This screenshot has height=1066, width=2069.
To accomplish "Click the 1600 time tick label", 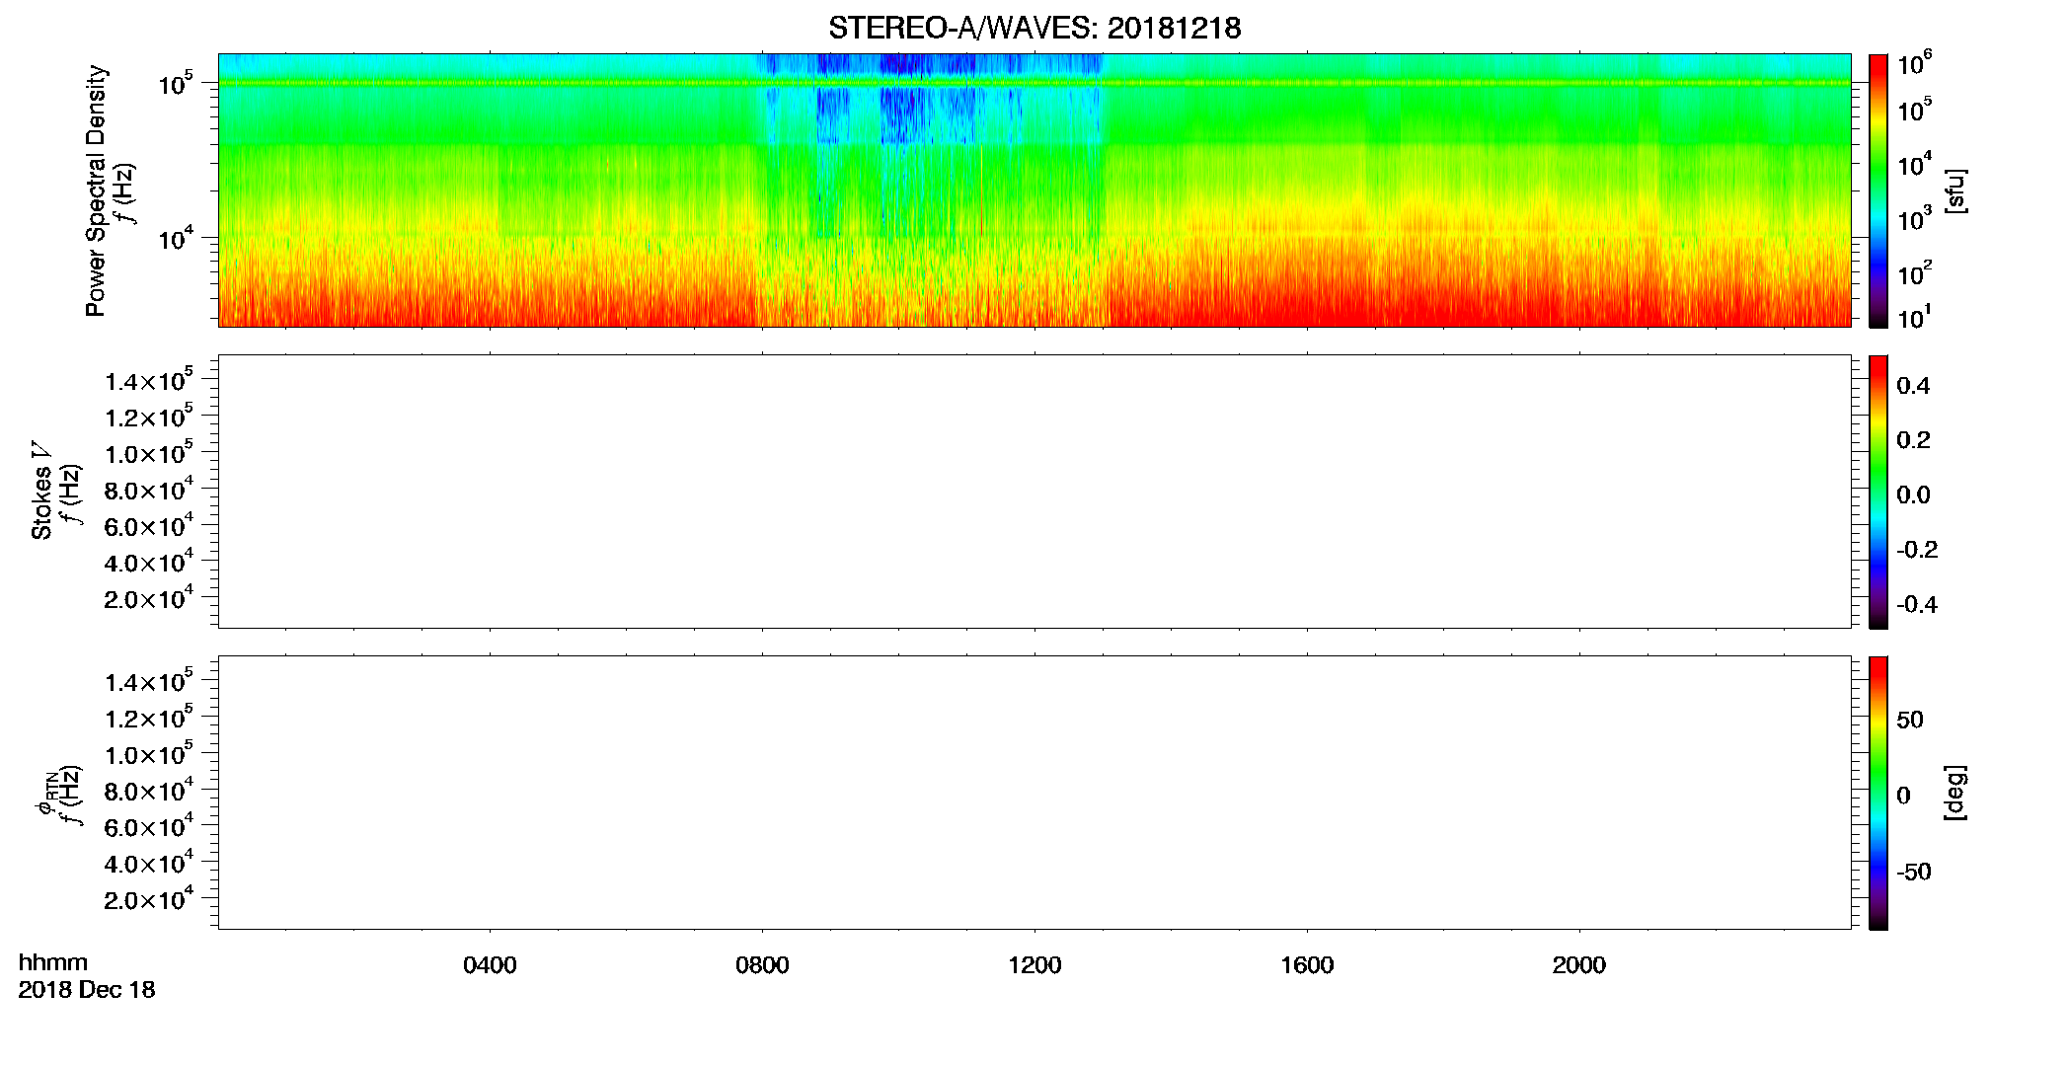I will point(1307,965).
